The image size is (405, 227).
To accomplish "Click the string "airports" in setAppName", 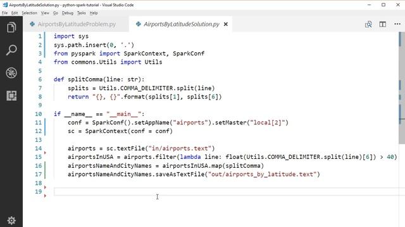I will coord(190,122).
